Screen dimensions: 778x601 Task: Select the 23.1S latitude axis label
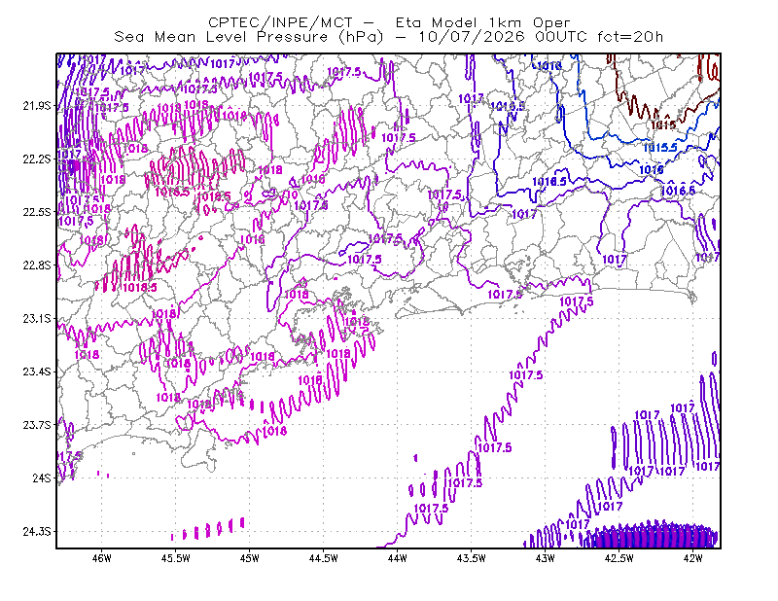pos(37,319)
